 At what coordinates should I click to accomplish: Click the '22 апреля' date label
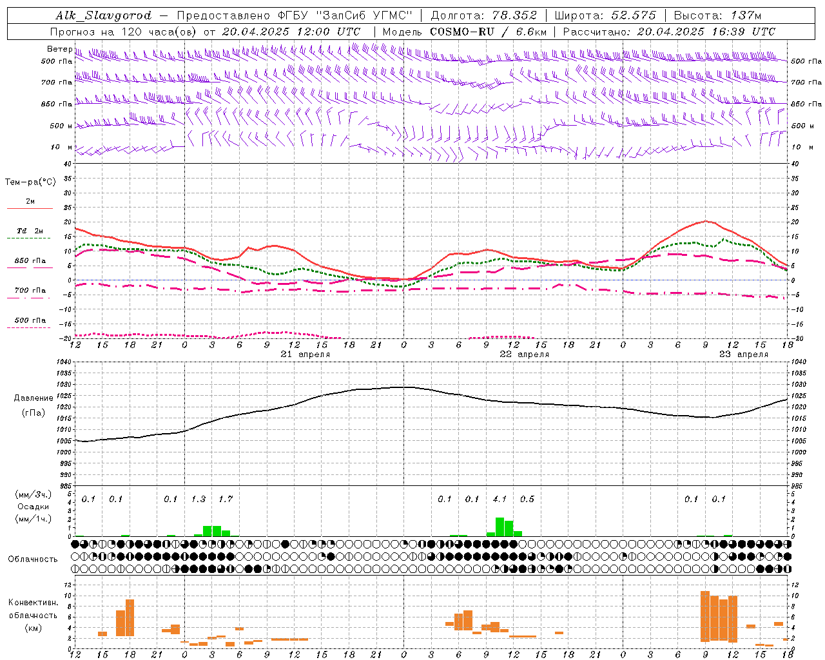[x=525, y=354]
